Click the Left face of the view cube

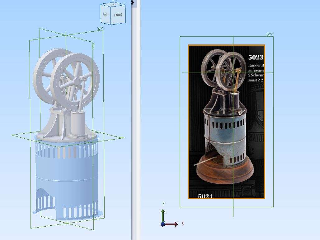105,15
